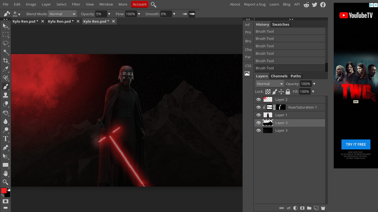Toggle Quick Mask mode

click(x=5, y=201)
